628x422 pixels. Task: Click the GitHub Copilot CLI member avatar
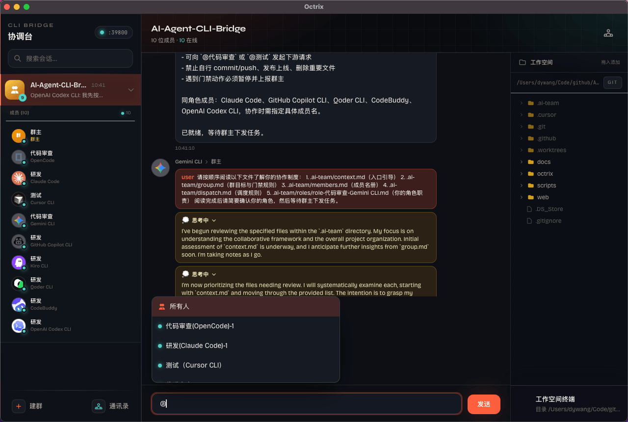pos(19,241)
